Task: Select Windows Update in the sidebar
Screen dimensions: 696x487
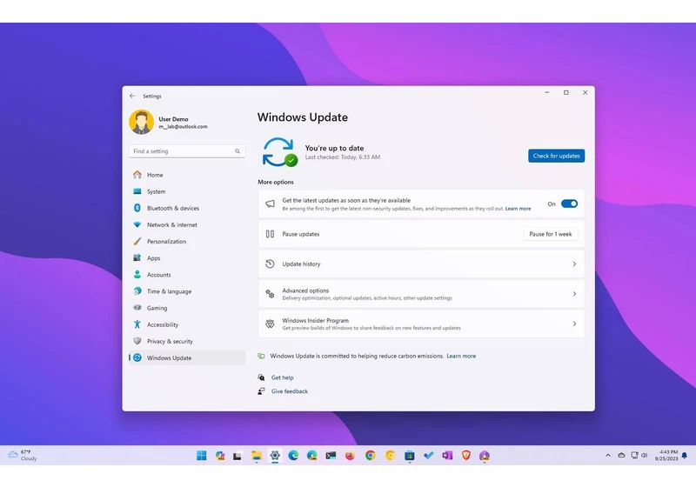Action: (x=186, y=358)
